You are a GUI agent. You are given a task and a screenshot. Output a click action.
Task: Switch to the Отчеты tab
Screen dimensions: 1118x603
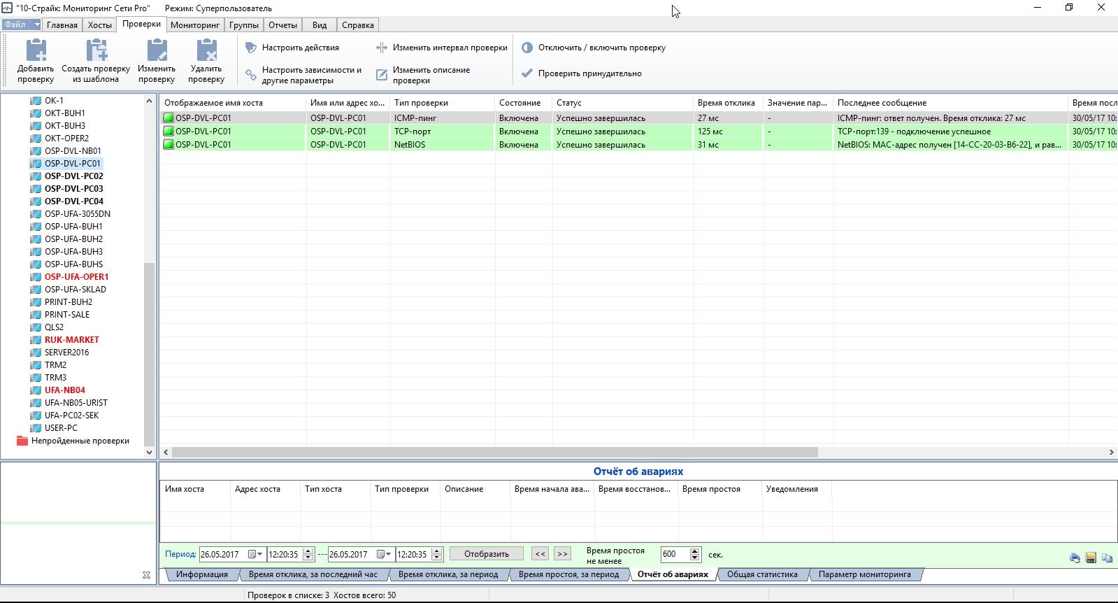283,25
